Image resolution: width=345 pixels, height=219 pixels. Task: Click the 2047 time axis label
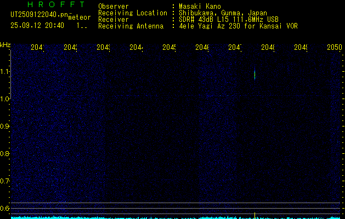point(235,47)
